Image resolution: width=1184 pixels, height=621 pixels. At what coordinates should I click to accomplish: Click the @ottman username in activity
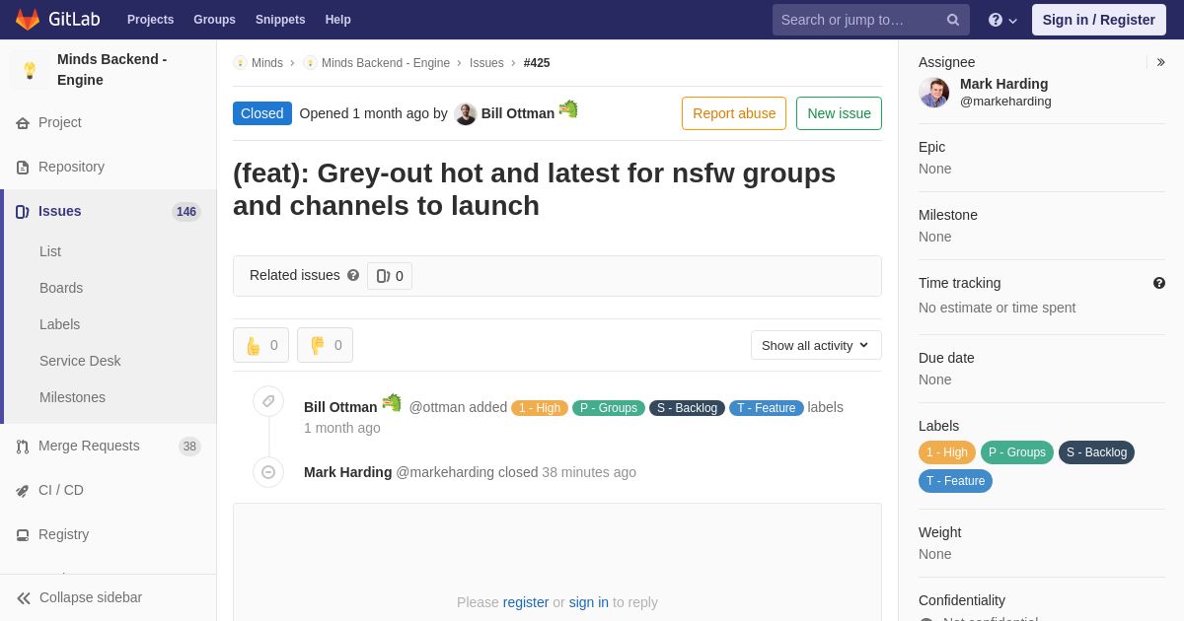pyautogui.click(x=436, y=407)
